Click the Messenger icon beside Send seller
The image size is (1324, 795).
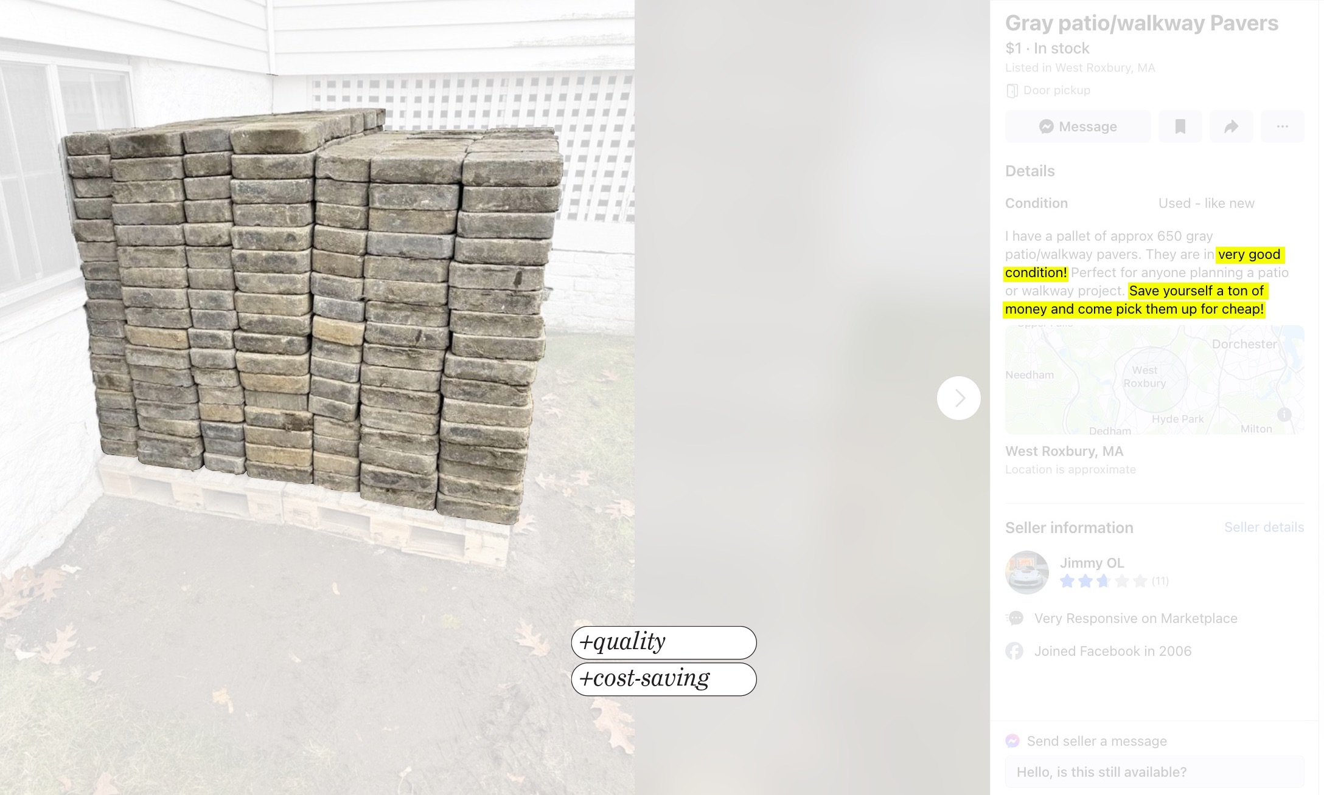click(1012, 741)
